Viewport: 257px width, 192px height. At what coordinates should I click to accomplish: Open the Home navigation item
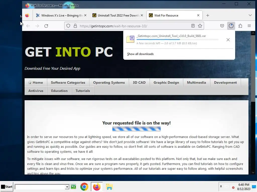[x=36, y=82]
